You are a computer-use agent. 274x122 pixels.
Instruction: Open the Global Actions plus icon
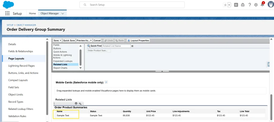point(236,5)
